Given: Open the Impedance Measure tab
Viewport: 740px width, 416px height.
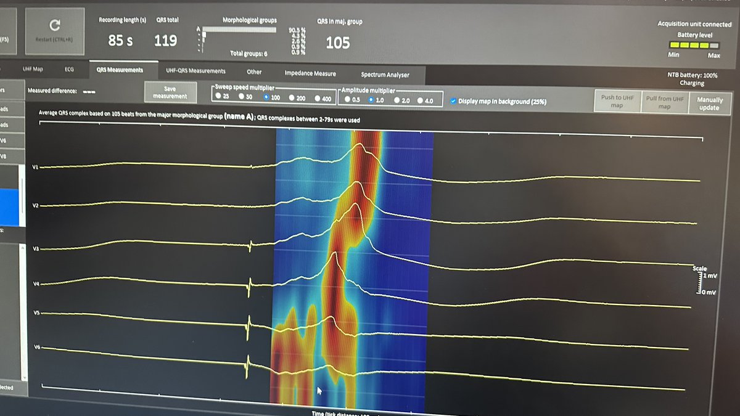Looking at the screenshot, I should (x=310, y=73).
